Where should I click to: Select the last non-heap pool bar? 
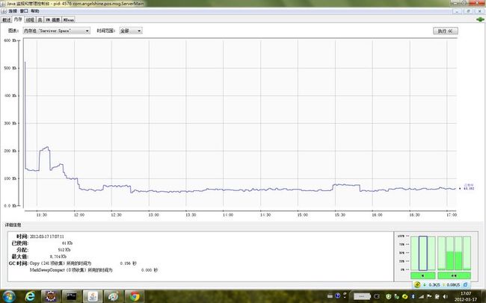coord(467,254)
